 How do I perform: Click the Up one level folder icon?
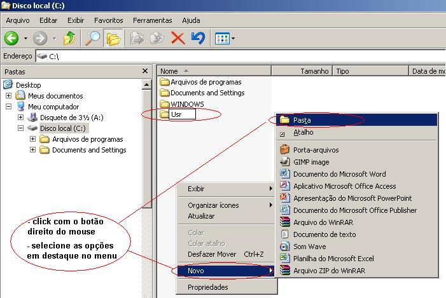69,38
